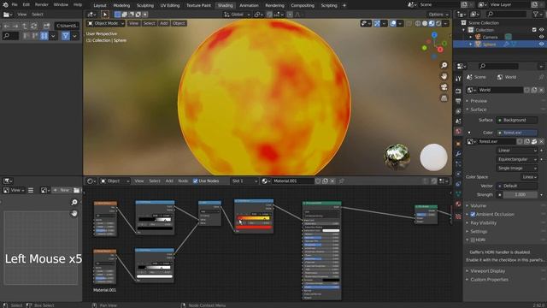Viewport: 547px width, 308px height.
Task: Toggle Collection visibility eye icon
Action: [x=541, y=30]
